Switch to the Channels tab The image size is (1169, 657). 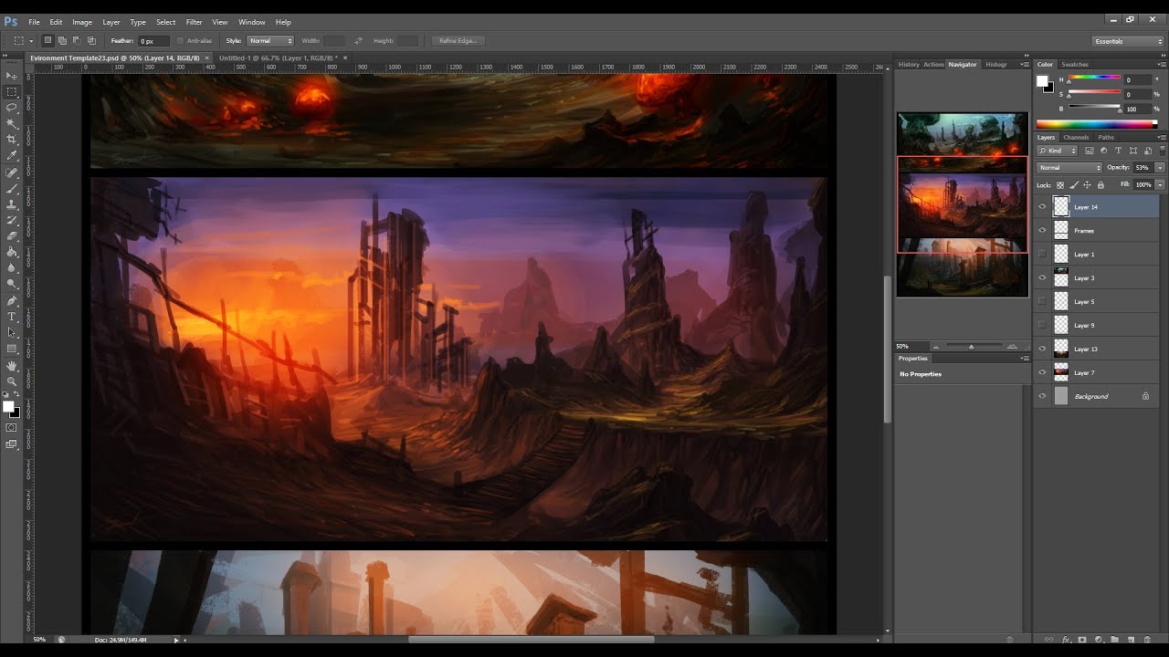pyautogui.click(x=1076, y=137)
